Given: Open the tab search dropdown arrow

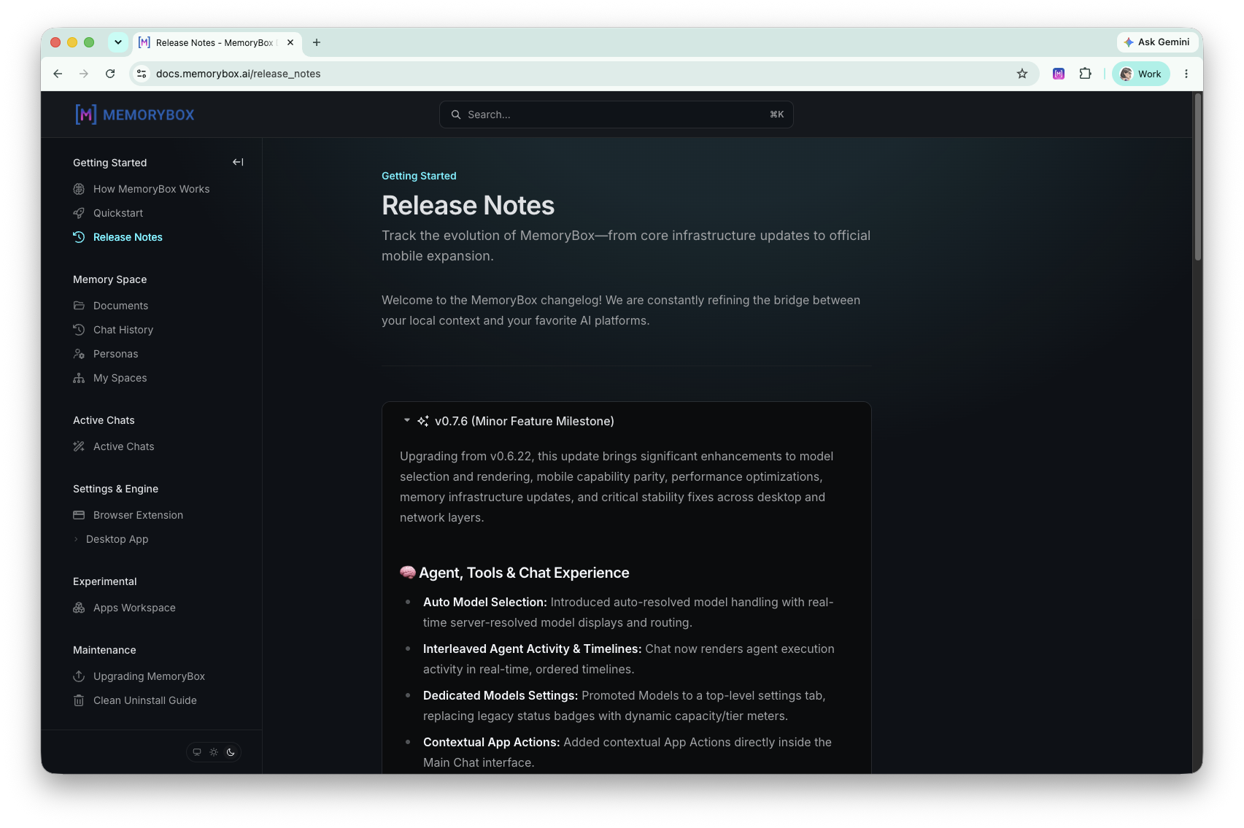Looking at the screenshot, I should click(118, 42).
